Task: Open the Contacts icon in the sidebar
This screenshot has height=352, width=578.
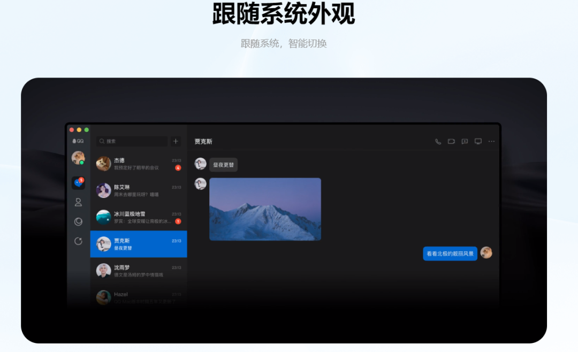Action: tap(78, 202)
